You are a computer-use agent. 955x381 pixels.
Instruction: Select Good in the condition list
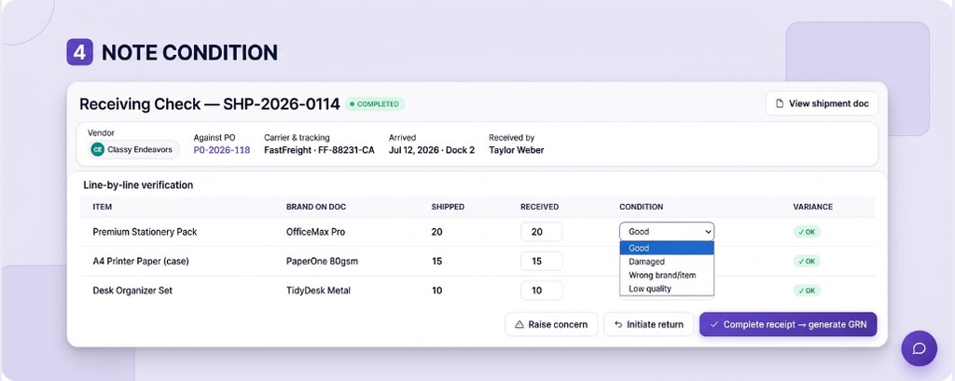click(667, 248)
